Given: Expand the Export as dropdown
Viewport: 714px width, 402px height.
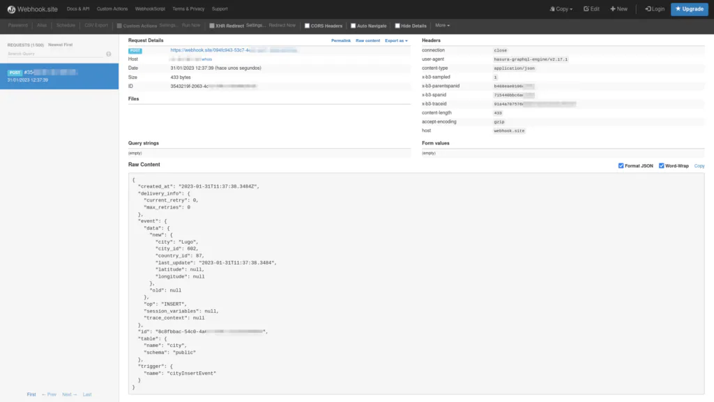Looking at the screenshot, I should point(396,40).
